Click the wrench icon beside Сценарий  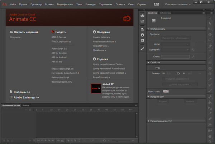[x=193, y=50]
